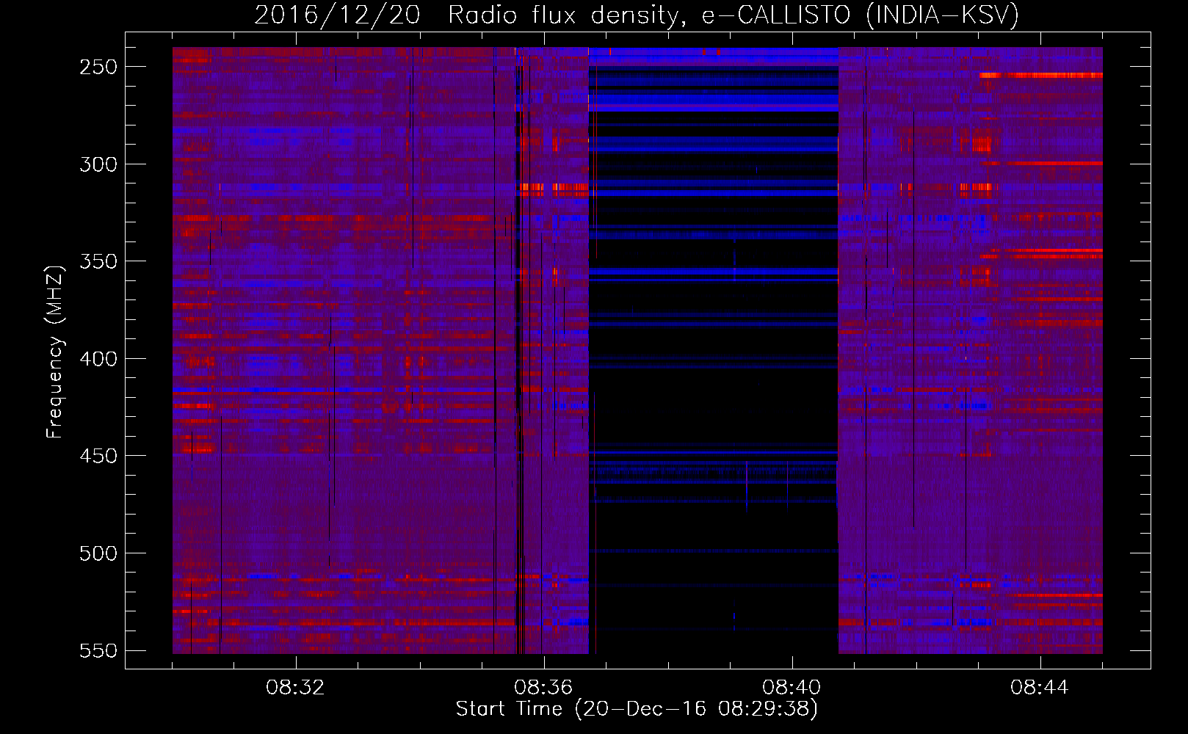Click the 400 frequency tick label
The height and width of the screenshot is (734, 1188).
(x=98, y=359)
